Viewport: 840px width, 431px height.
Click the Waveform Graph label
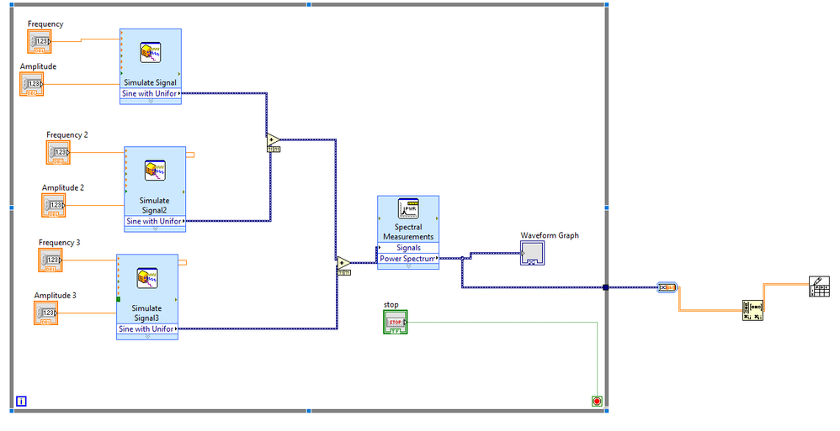pyautogui.click(x=550, y=235)
